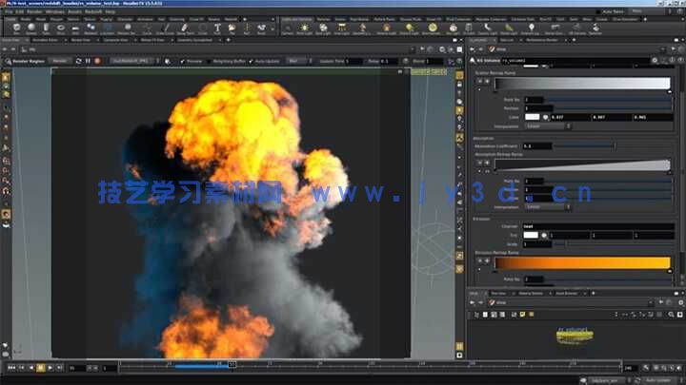The height and width of the screenshot is (385, 686).
Task: Select the Sky Light shelf tool
Action: pos(453,29)
